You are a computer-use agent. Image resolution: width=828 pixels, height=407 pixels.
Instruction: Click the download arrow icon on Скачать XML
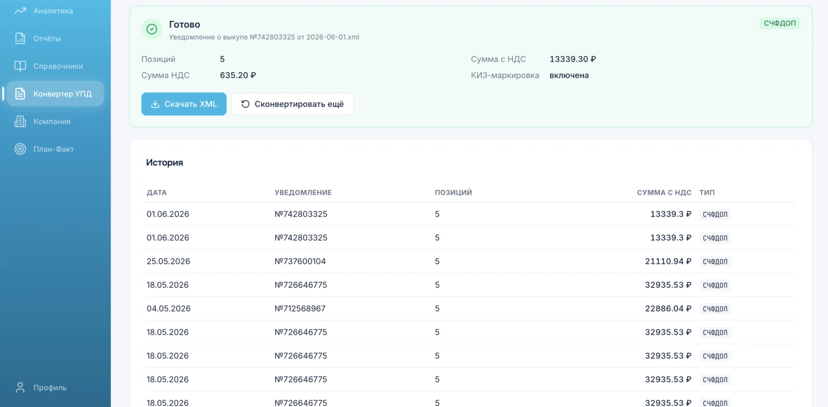click(x=155, y=104)
